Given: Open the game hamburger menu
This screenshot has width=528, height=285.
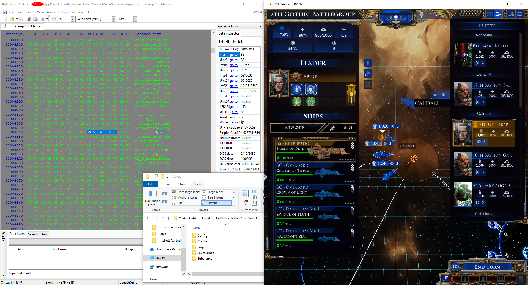Looking at the screenshot, I should 520,14.
